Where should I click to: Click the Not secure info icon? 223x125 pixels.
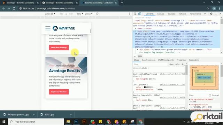21,8
